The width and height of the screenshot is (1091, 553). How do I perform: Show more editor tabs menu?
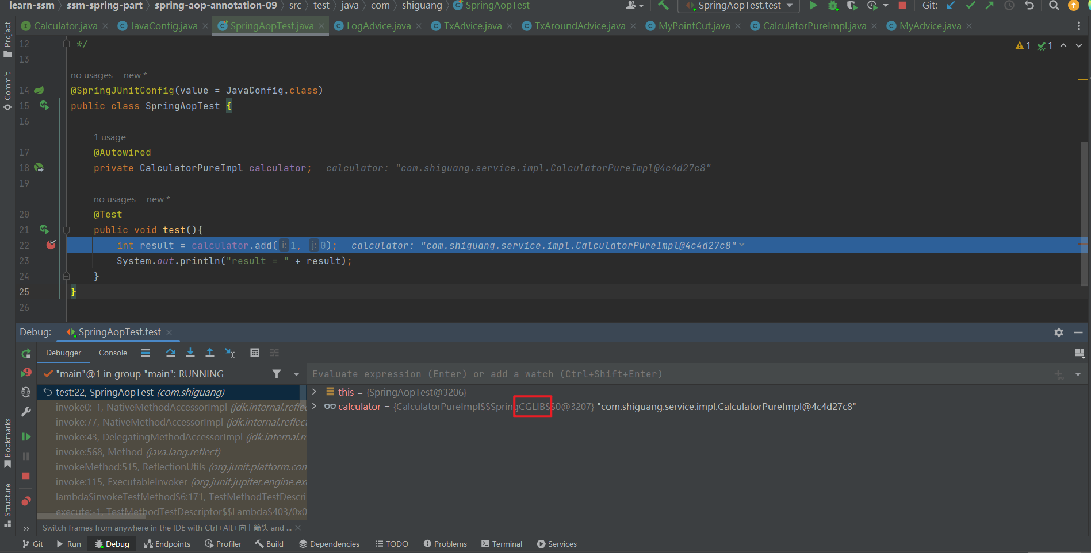click(x=1078, y=26)
